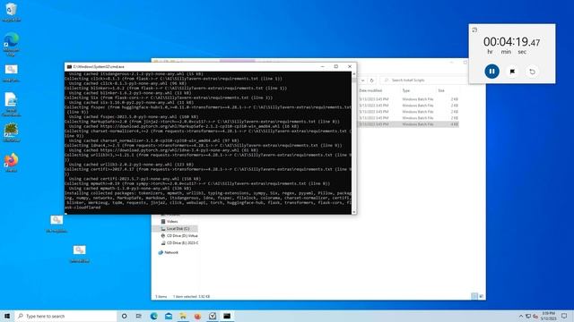574x322 pixels.
Task: Open the Firefox desktop shortcut
Action: (11, 163)
